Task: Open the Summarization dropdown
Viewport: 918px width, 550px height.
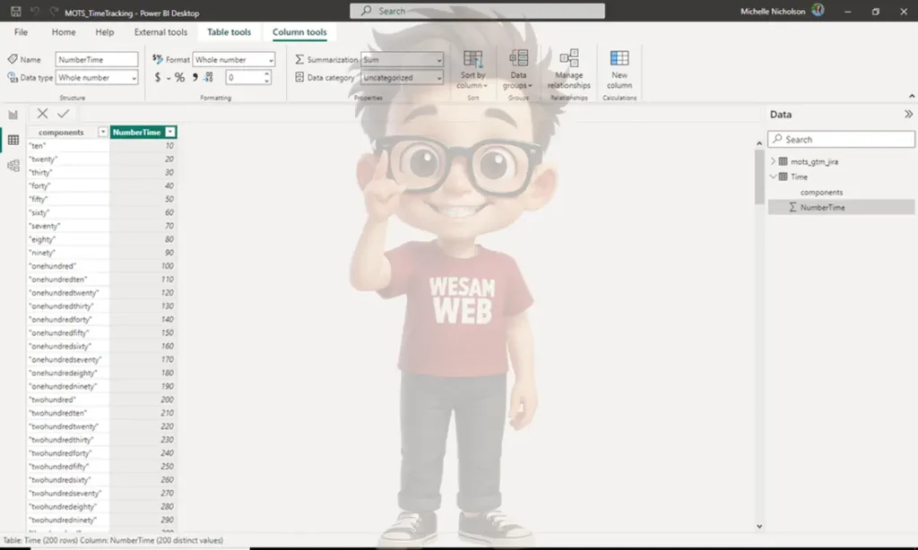Action: click(402, 60)
